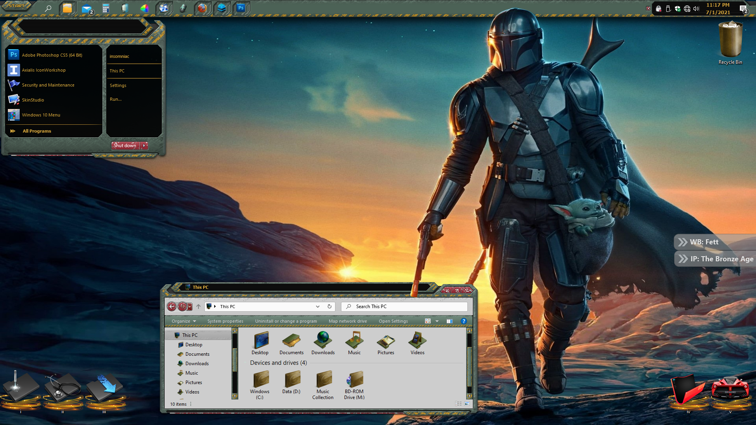756x425 pixels.
Task: Click the Shut down button
Action: click(x=125, y=146)
